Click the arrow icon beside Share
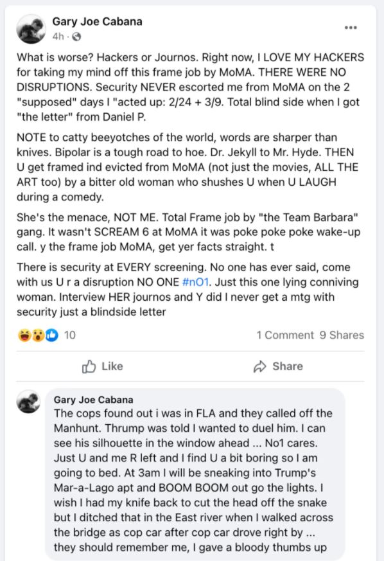The image size is (384, 561). 260,366
